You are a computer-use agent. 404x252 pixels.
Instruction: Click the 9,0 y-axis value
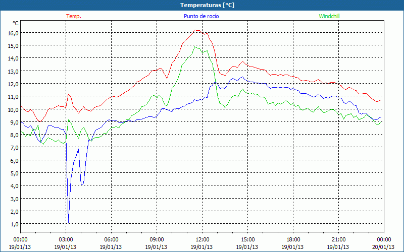pos(14,122)
